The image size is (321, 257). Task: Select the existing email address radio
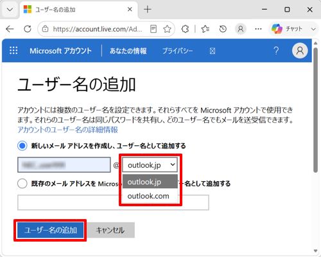[x=22, y=184]
